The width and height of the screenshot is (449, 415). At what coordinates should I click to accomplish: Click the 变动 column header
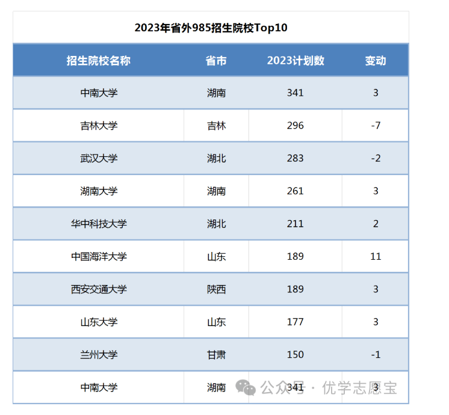click(x=376, y=61)
